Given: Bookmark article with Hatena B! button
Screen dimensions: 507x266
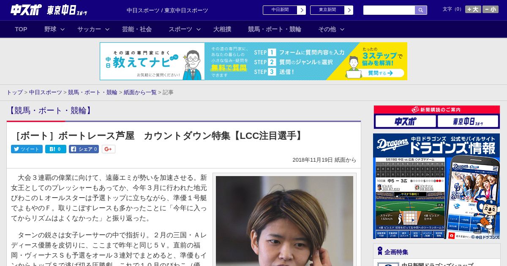Looking at the screenshot, I should pyautogui.click(x=56, y=149).
